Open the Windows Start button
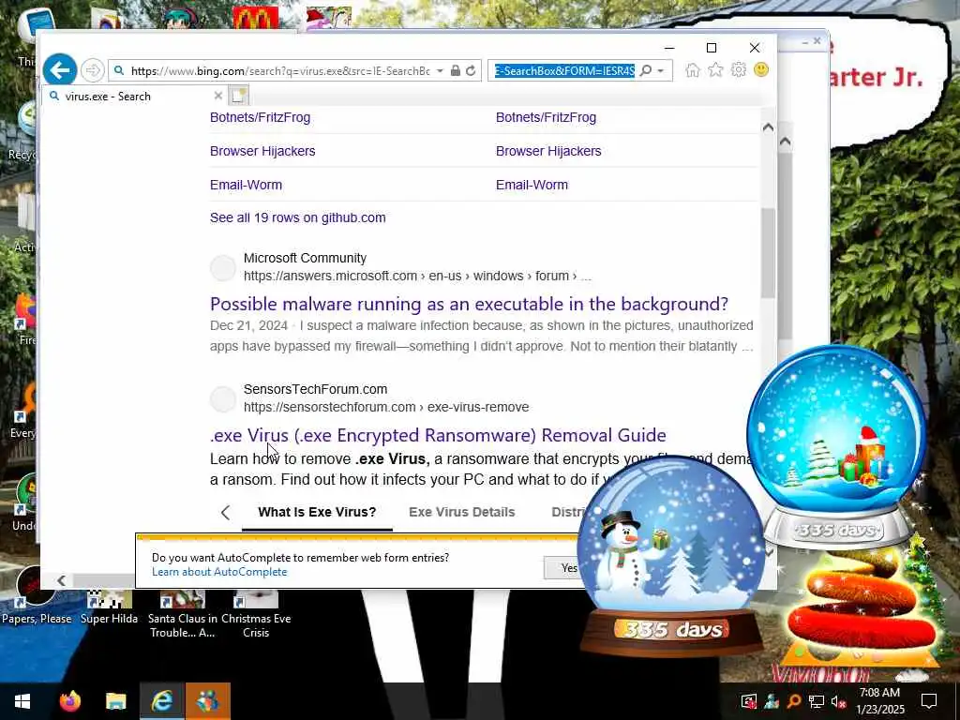 click(x=22, y=701)
